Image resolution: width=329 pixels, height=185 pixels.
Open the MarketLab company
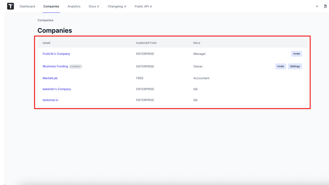pos(50,78)
